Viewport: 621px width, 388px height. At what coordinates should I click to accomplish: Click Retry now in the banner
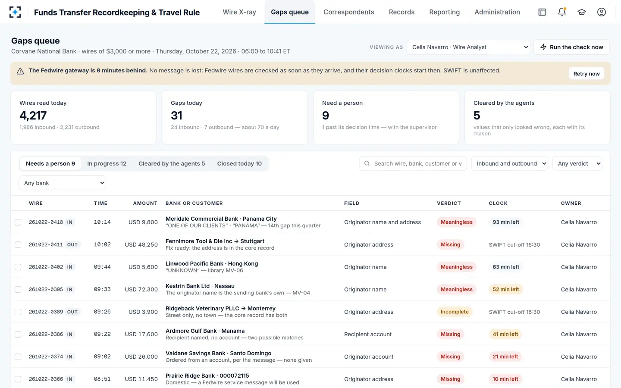586,74
